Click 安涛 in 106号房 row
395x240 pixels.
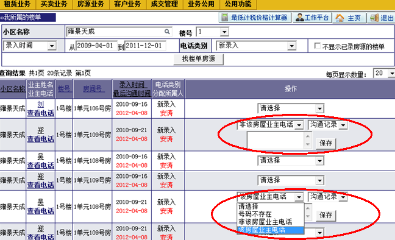pyautogui.click(x=166, y=113)
